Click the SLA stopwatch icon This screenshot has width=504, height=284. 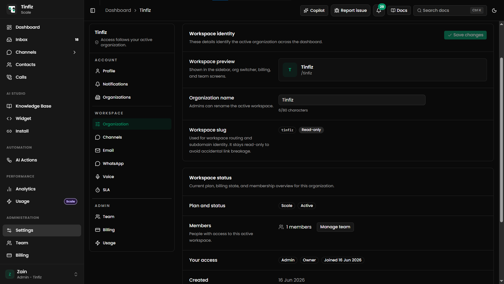pyautogui.click(x=98, y=190)
